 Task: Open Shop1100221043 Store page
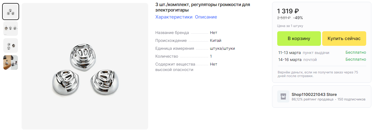tap(314, 94)
